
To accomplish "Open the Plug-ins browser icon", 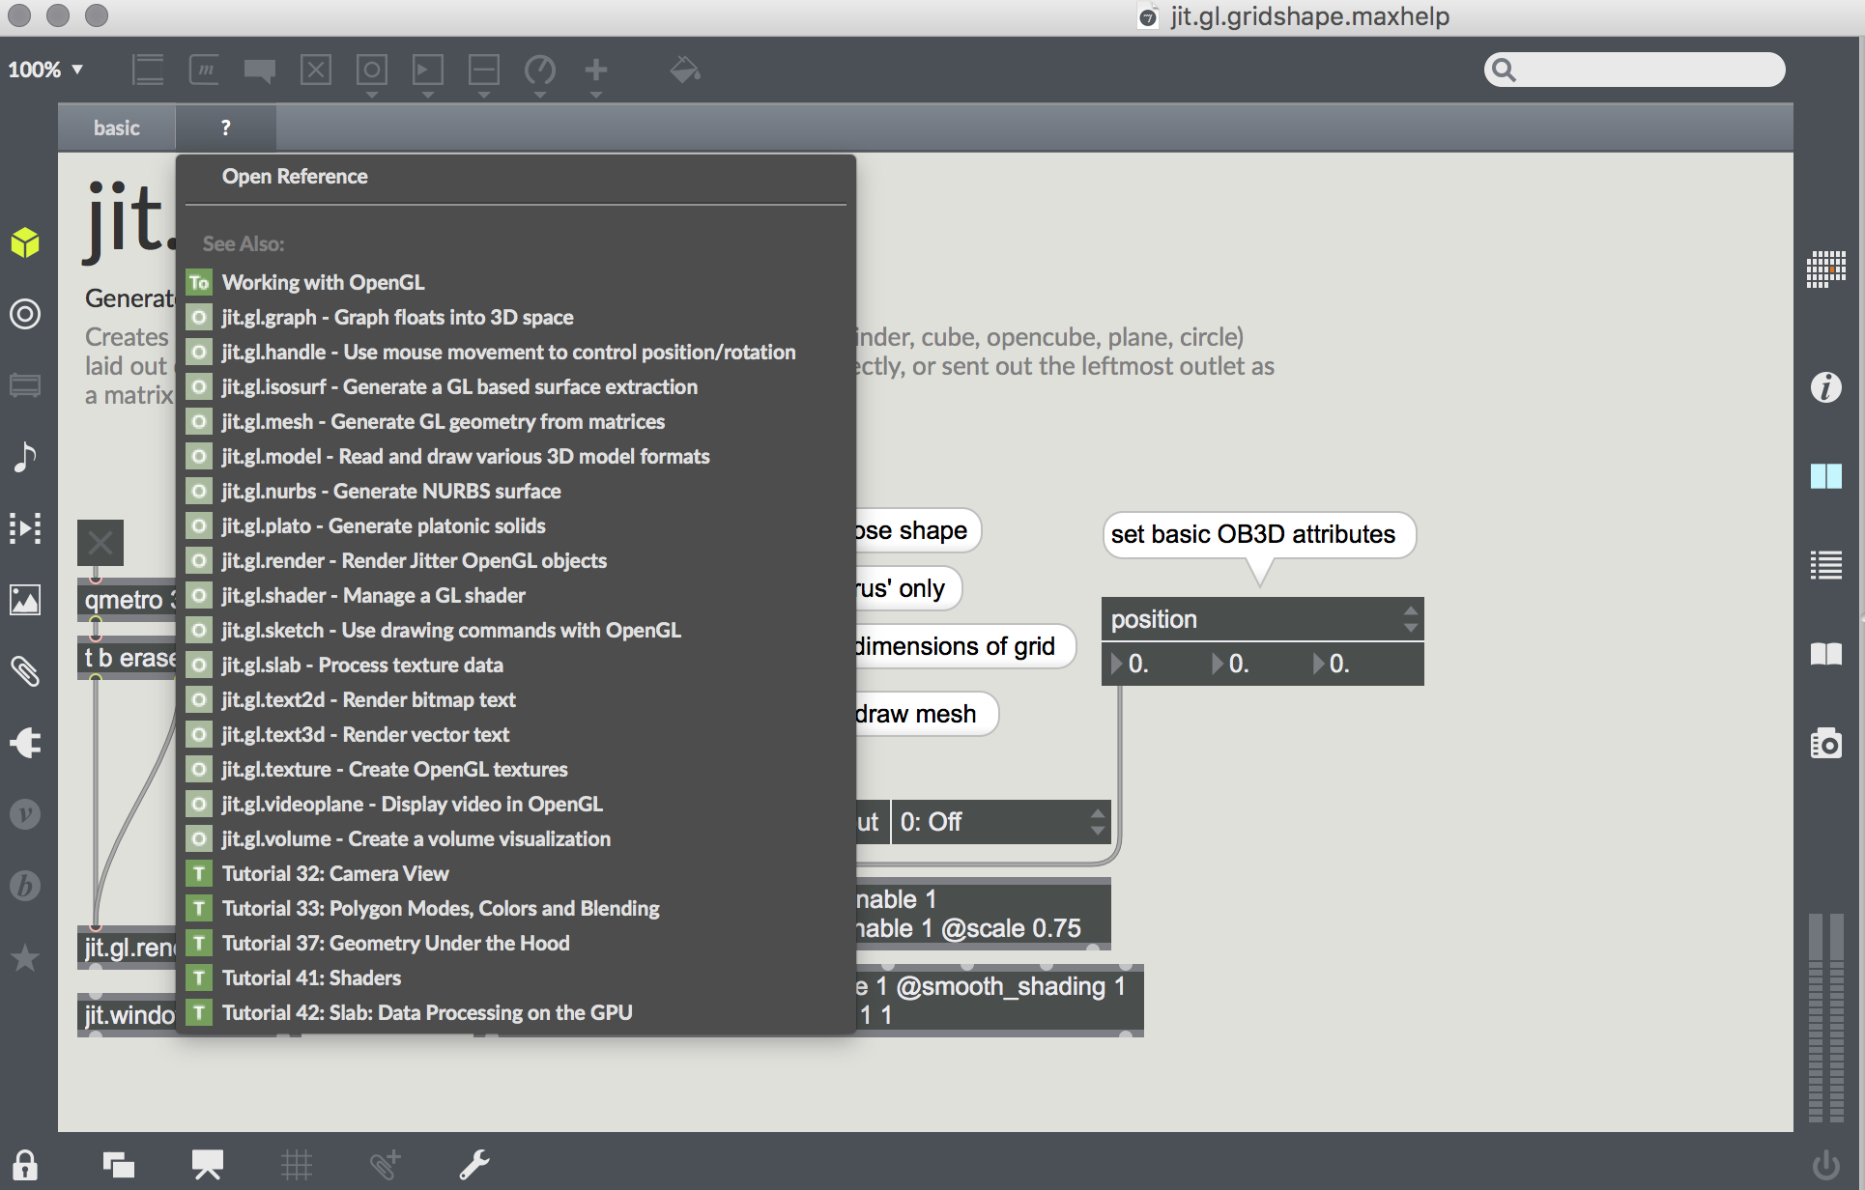I will point(25,743).
